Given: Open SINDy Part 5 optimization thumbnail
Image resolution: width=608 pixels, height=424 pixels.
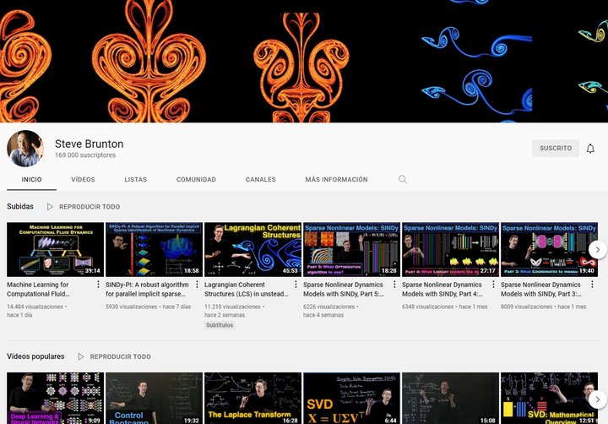Looking at the screenshot, I should 351,249.
